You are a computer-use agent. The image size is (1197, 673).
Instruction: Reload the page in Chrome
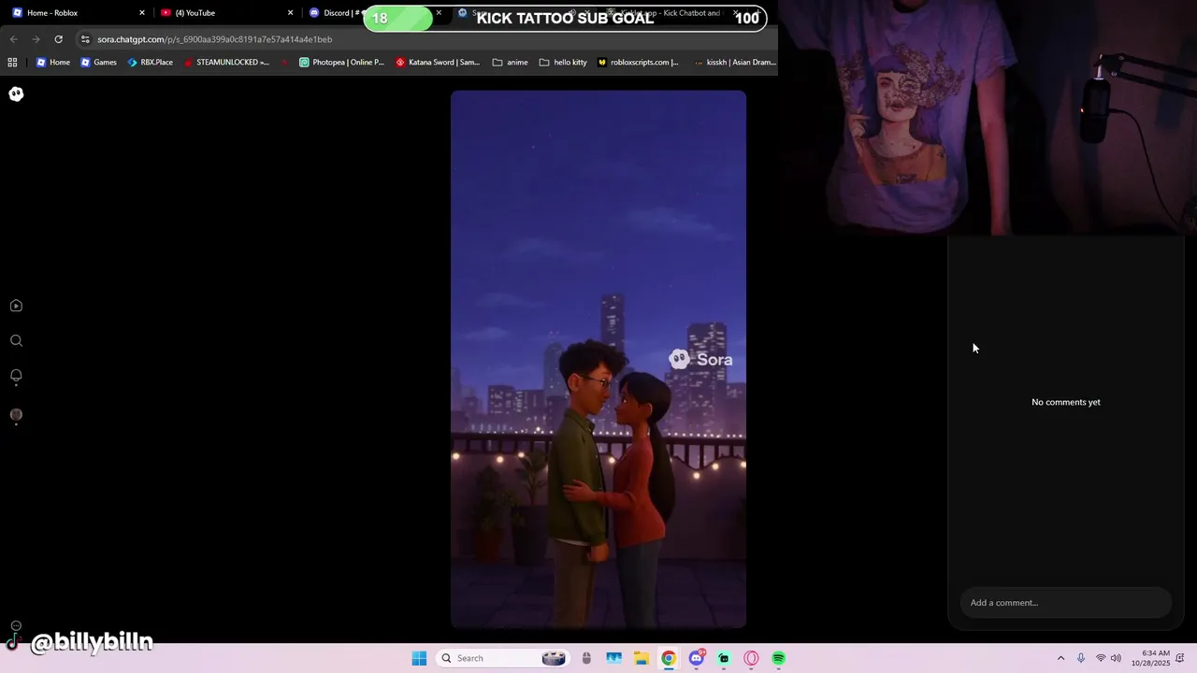pos(58,39)
